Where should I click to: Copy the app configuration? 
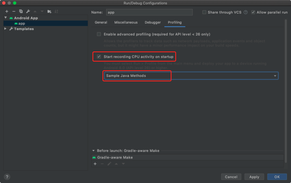click(21, 11)
